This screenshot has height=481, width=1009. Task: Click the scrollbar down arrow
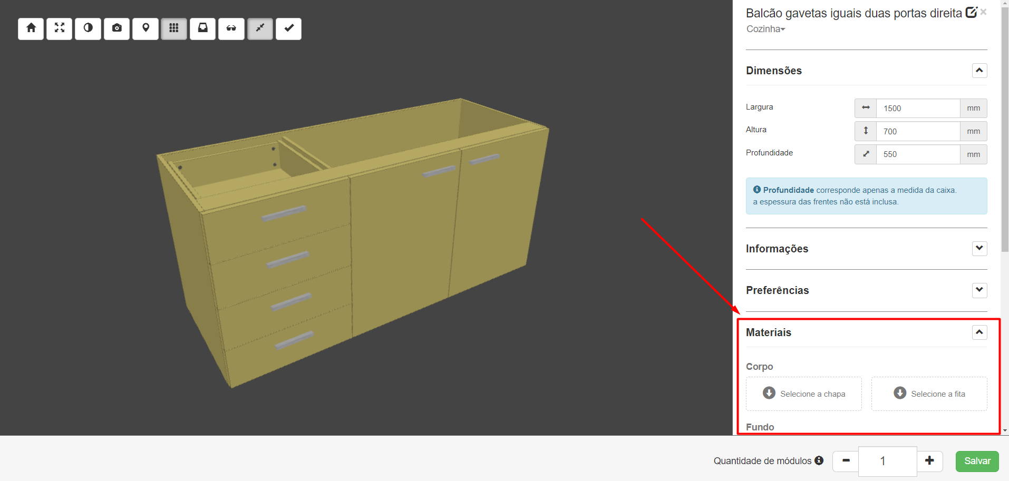click(x=1005, y=431)
